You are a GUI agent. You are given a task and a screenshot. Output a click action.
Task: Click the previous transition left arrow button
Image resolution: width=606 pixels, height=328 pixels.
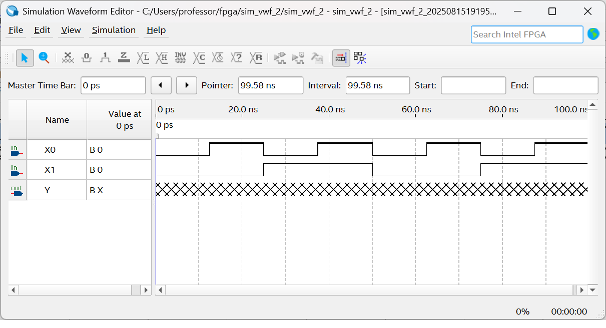(x=161, y=85)
